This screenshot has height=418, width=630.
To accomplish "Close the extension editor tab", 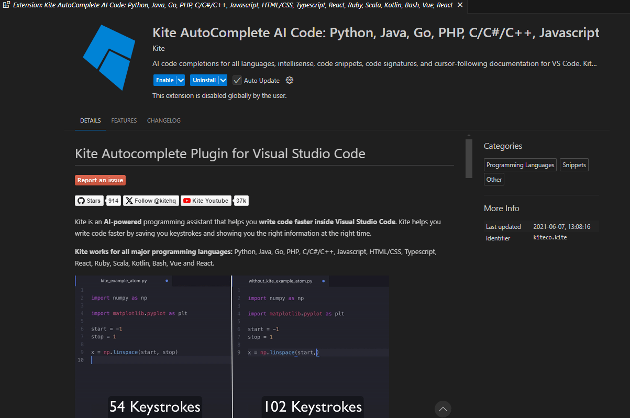I will [x=460, y=5].
